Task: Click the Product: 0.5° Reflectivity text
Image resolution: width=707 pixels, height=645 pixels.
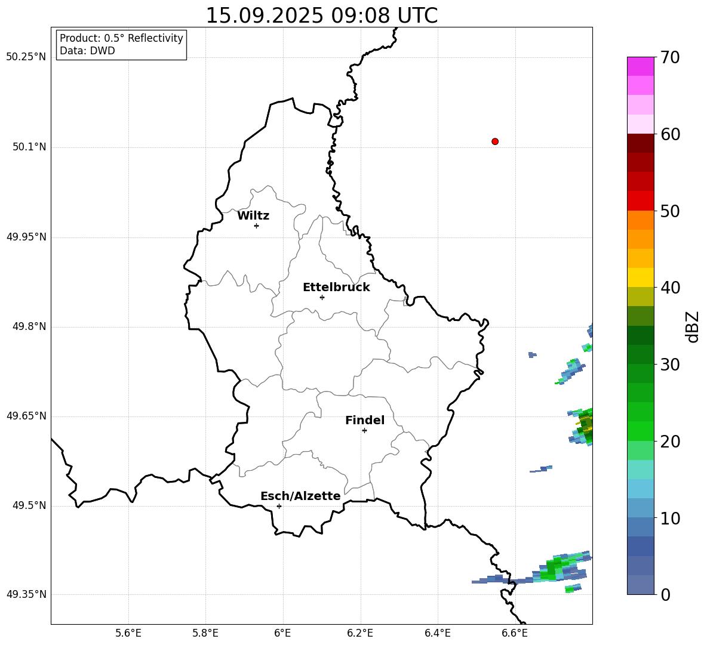Action: (121, 38)
